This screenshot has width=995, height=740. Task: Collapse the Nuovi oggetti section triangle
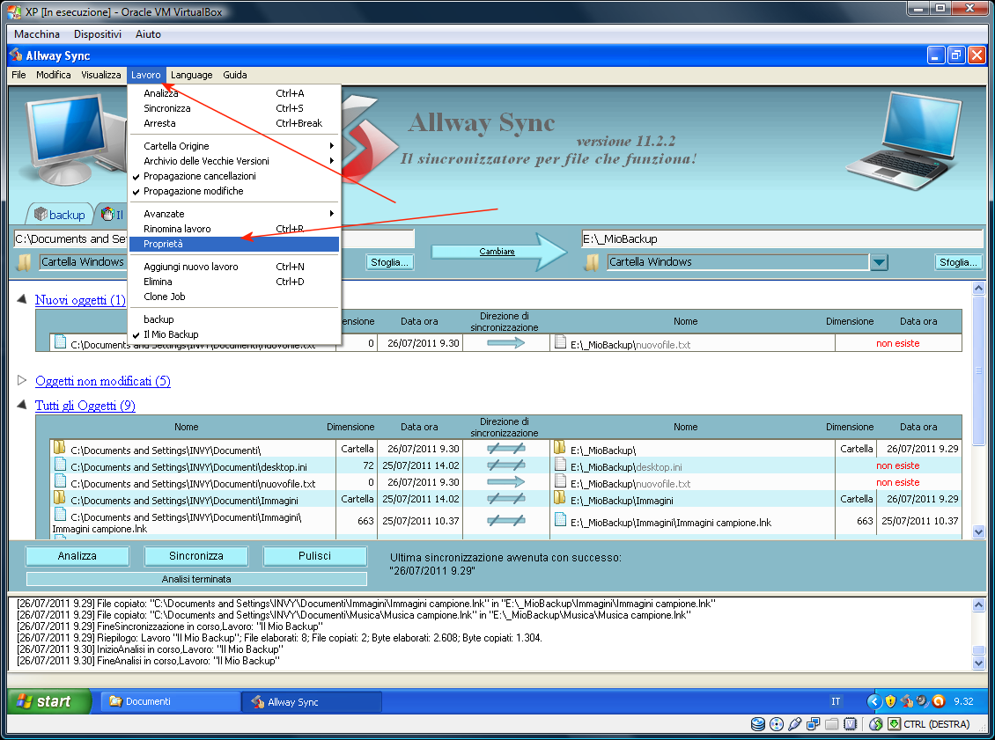(x=22, y=298)
